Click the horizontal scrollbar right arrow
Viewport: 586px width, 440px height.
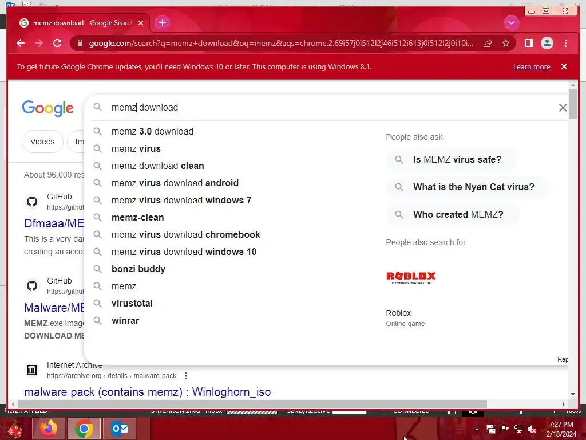pyautogui.click(x=564, y=404)
